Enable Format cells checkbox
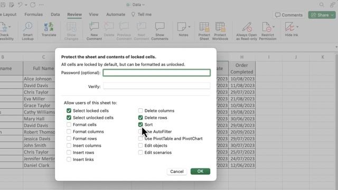 [x=69, y=125]
